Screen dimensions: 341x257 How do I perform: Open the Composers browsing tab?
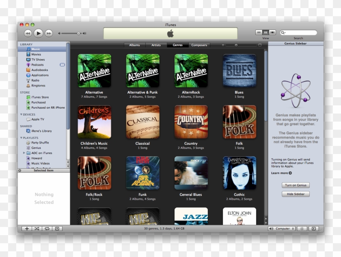pyautogui.click(x=199, y=45)
